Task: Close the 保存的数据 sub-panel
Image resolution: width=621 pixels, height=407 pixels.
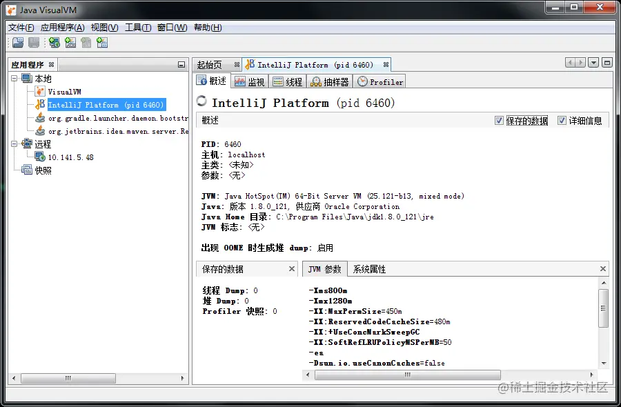Action: (x=292, y=269)
